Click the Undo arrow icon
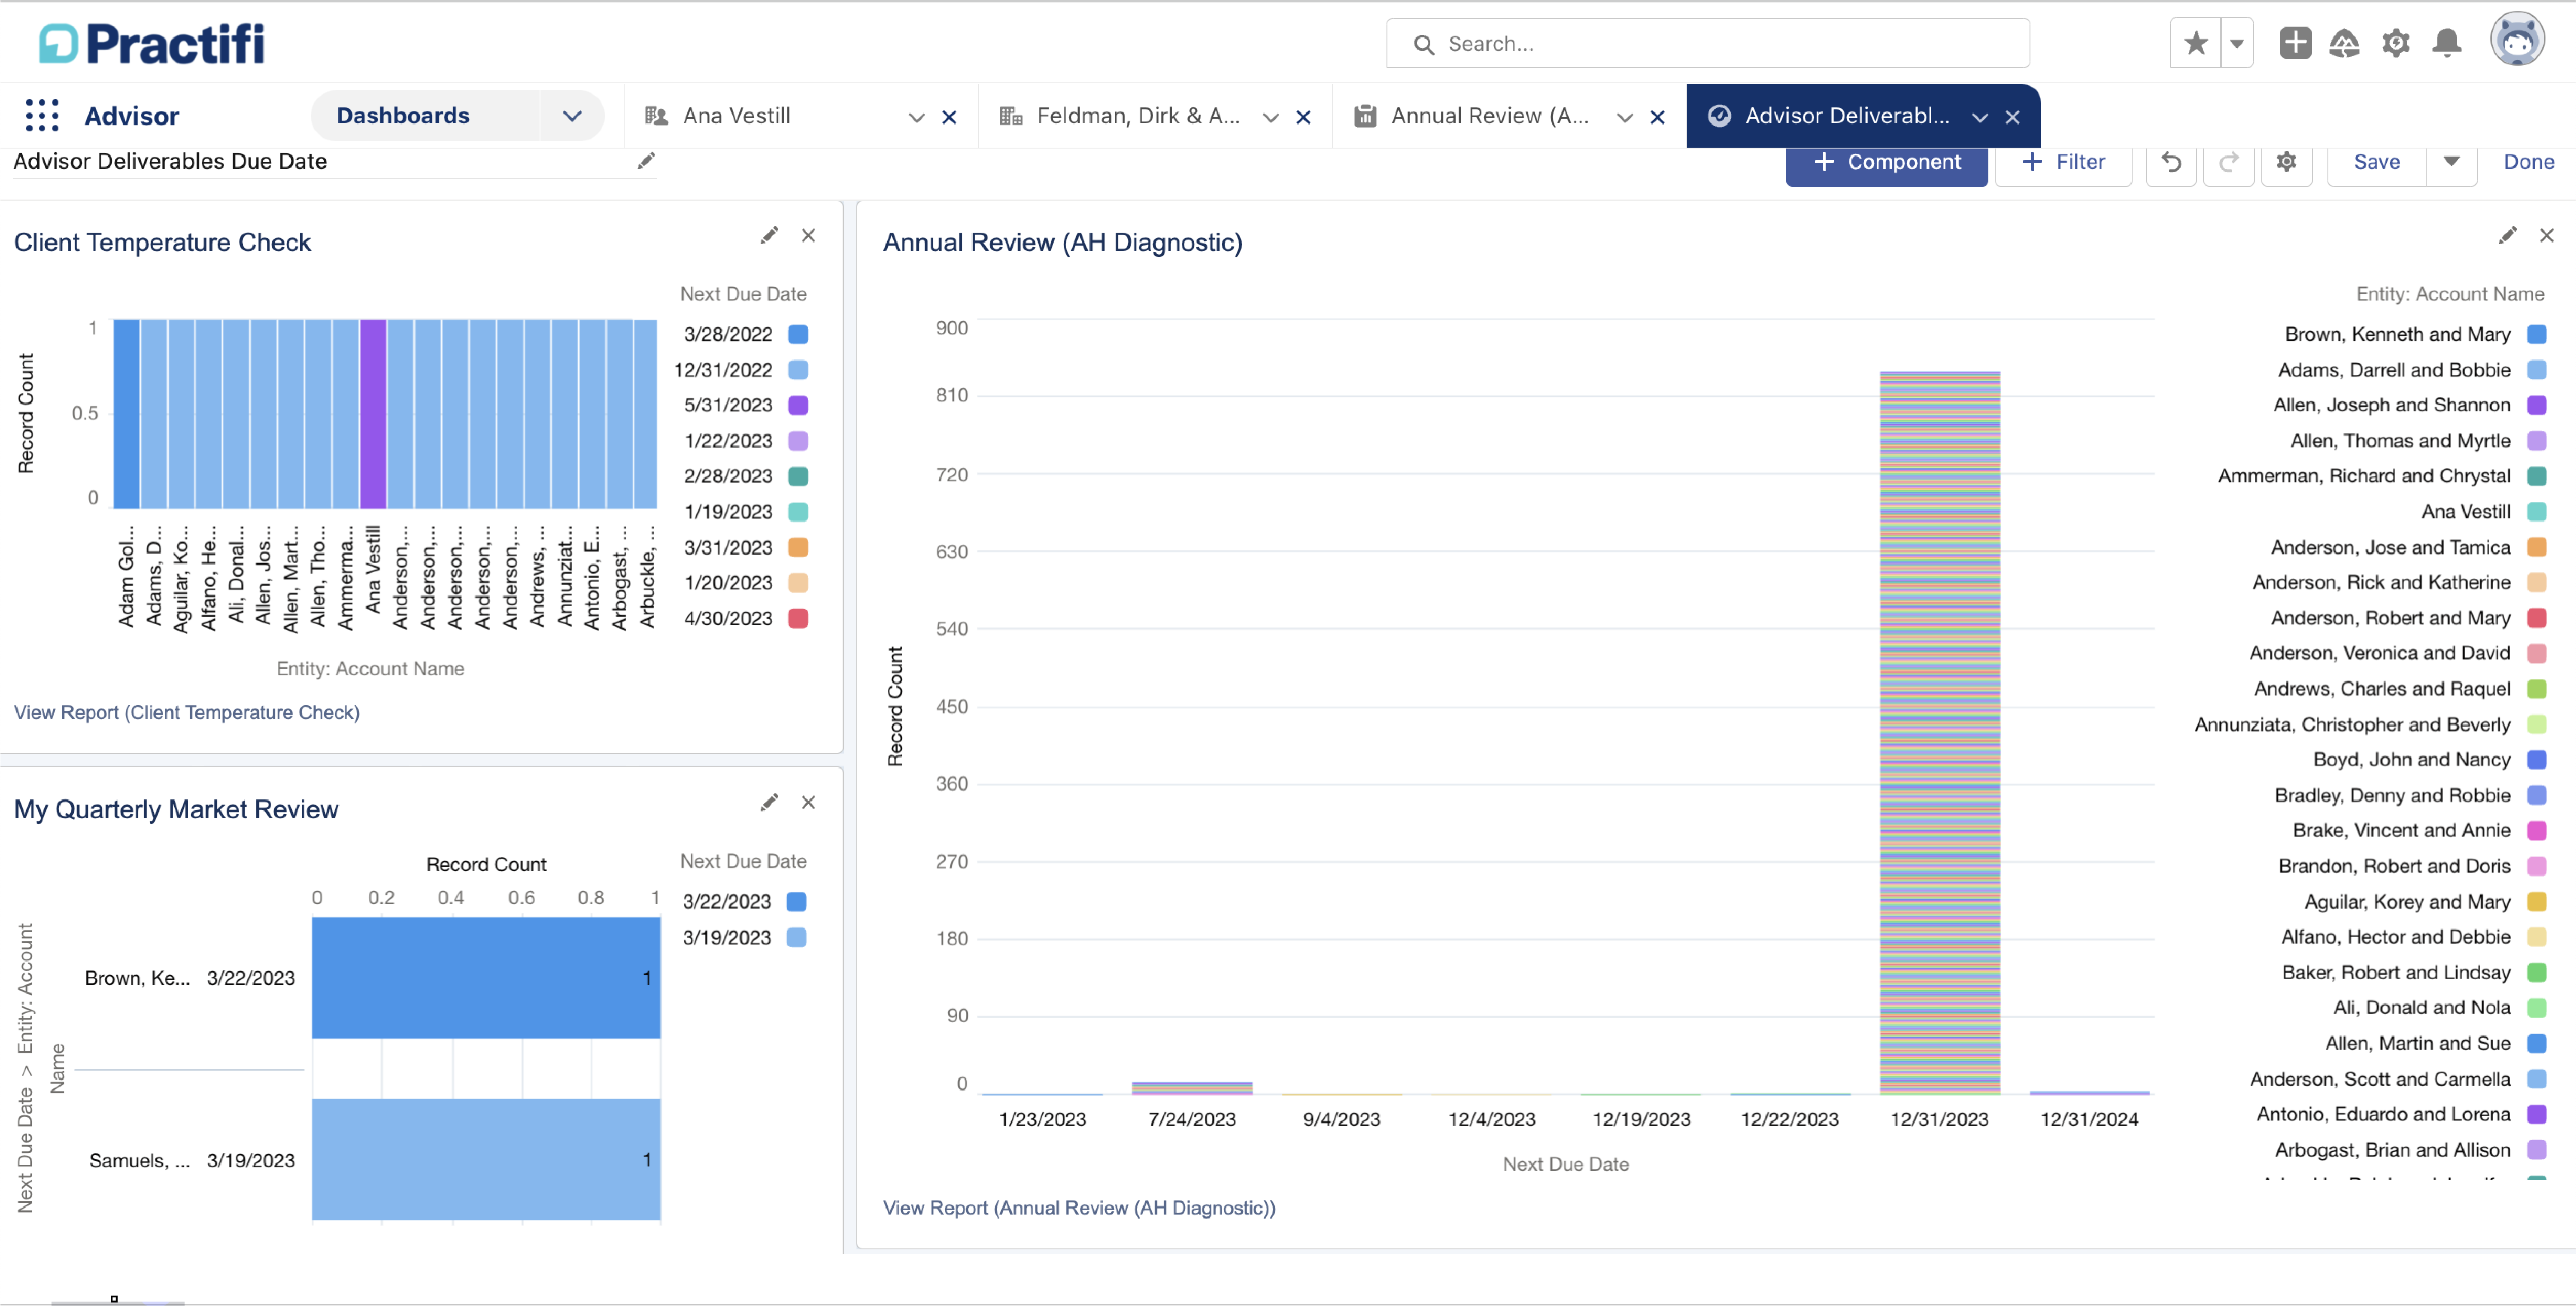 pos(2171,162)
